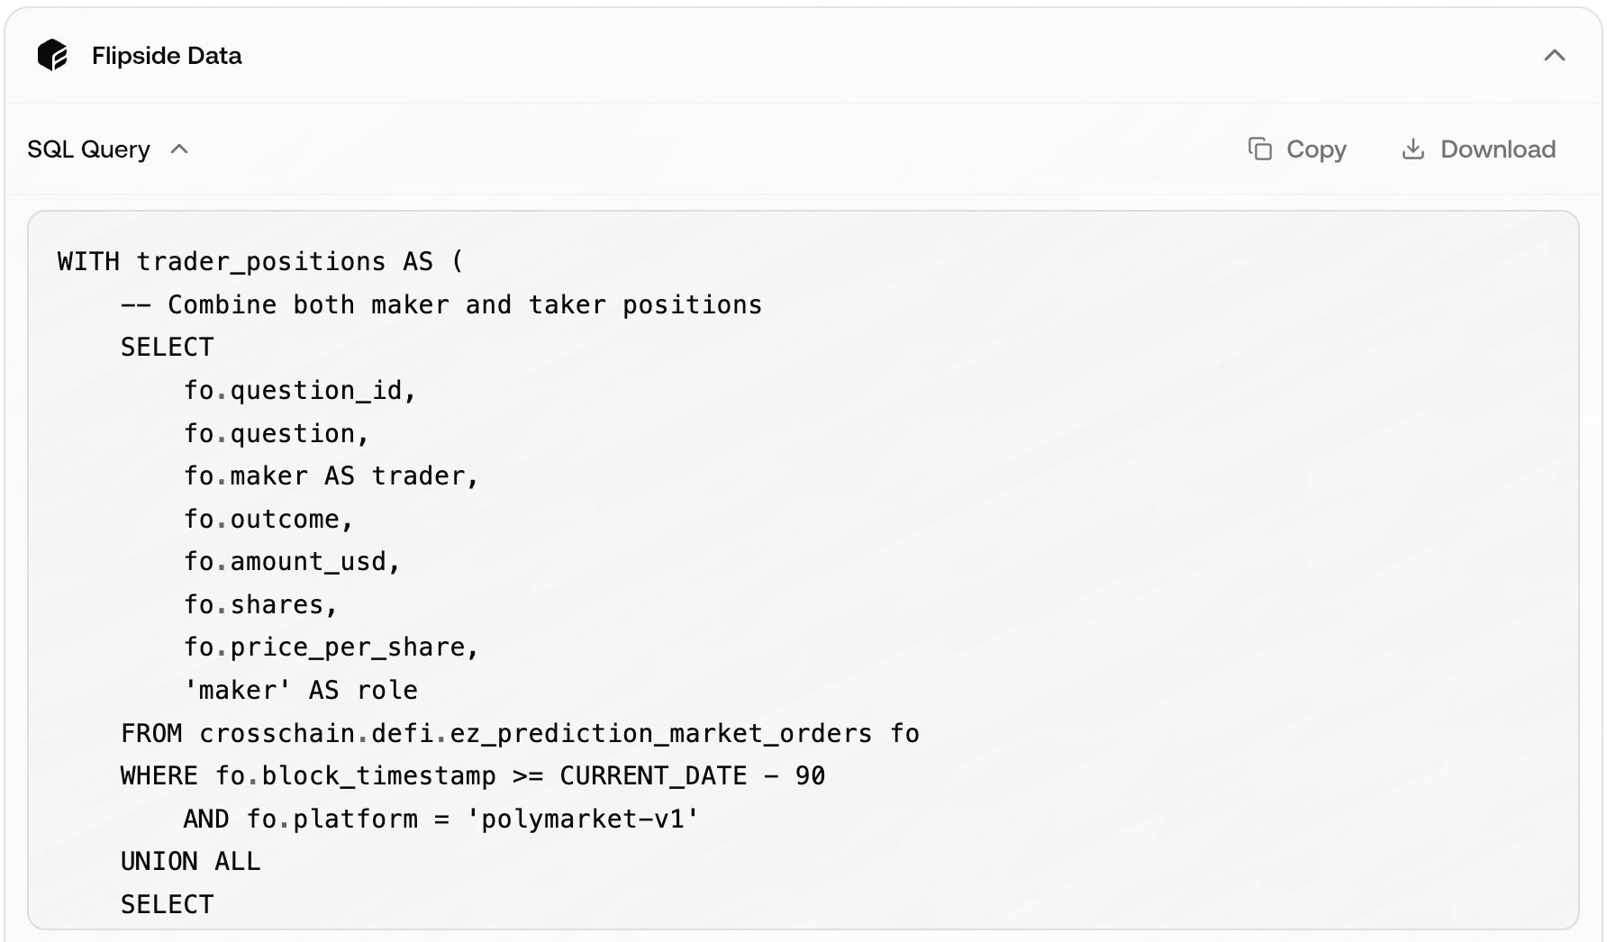The image size is (1607, 942).
Task: Click the fo.amount_usd column name
Action: pyautogui.click(x=292, y=560)
